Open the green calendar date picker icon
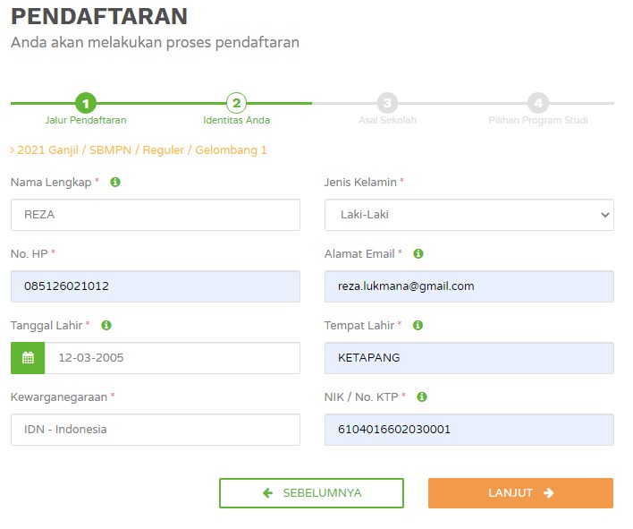633x529 pixels. [x=28, y=358]
